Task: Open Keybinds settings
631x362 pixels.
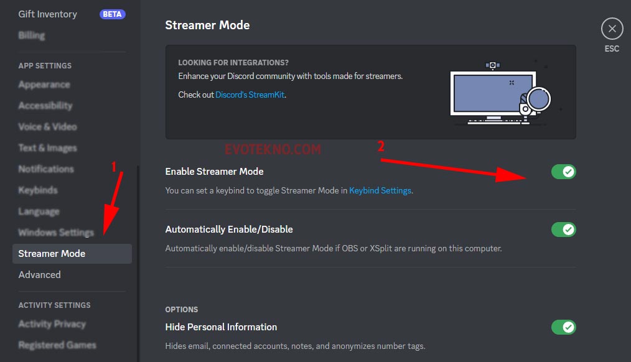Action: click(38, 190)
